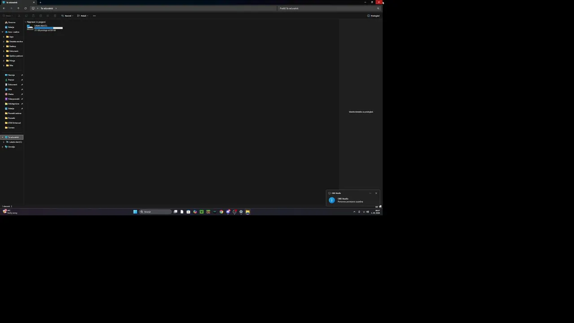This screenshot has width=574, height=323.
Task: Select the Ta računalnik tab
Action: 18,2
